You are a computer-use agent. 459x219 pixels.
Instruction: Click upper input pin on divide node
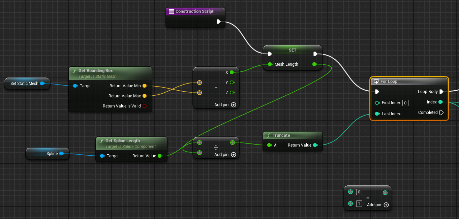click(200, 143)
